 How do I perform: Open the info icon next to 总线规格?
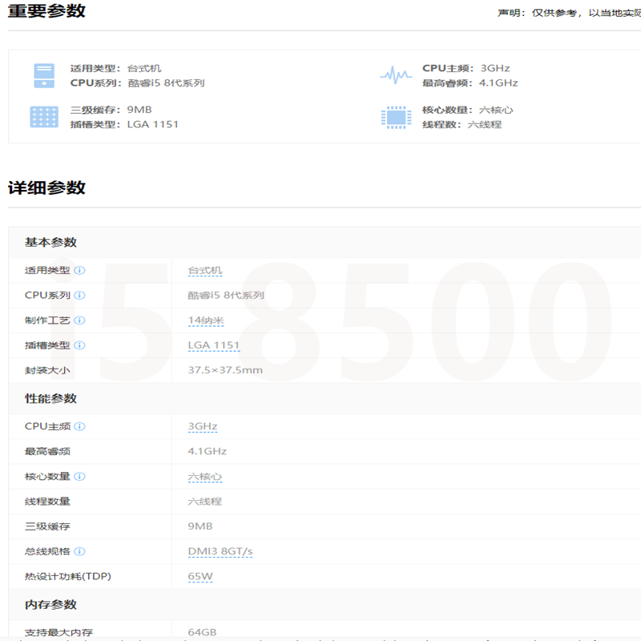pos(79,551)
